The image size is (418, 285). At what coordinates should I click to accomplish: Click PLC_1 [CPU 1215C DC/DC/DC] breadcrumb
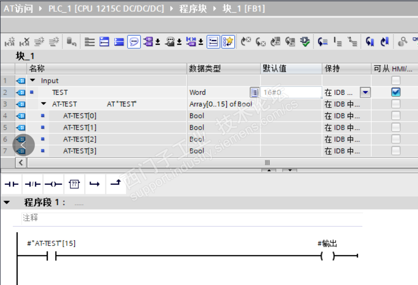point(106,8)
